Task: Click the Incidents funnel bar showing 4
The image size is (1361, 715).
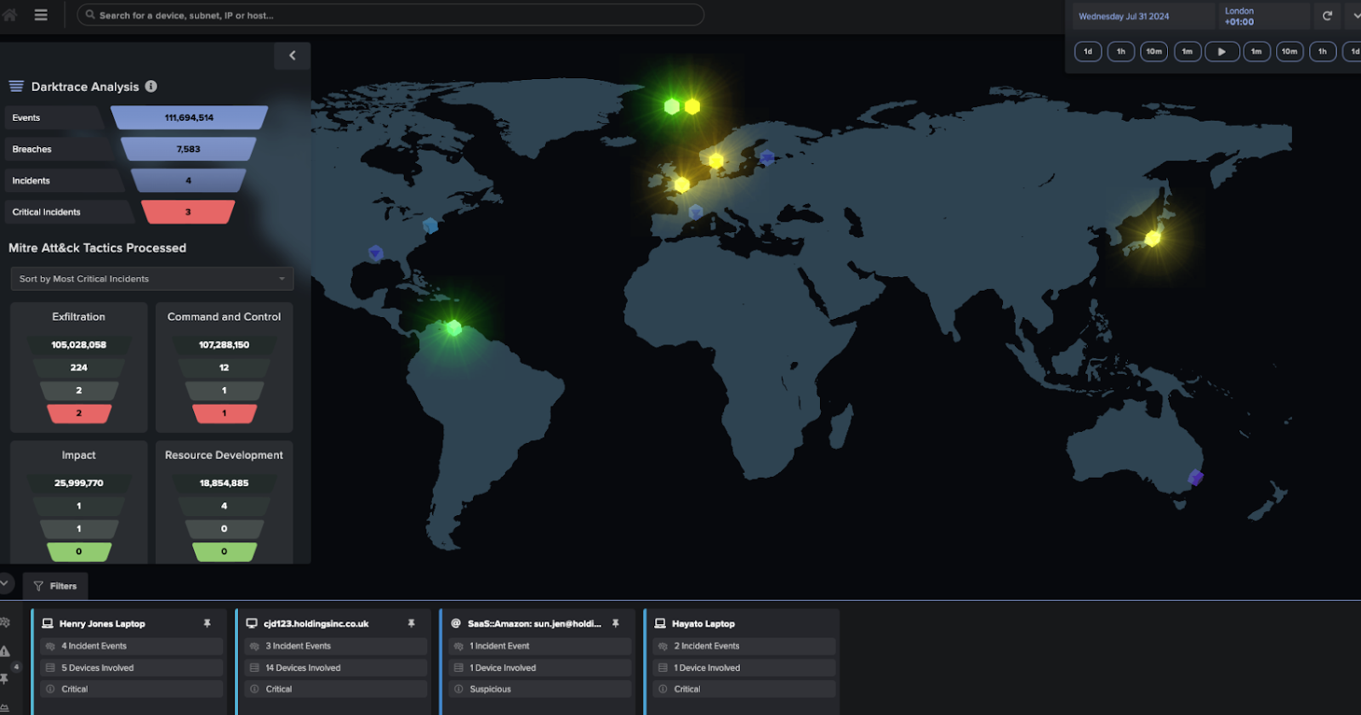Action: (189, 180)
